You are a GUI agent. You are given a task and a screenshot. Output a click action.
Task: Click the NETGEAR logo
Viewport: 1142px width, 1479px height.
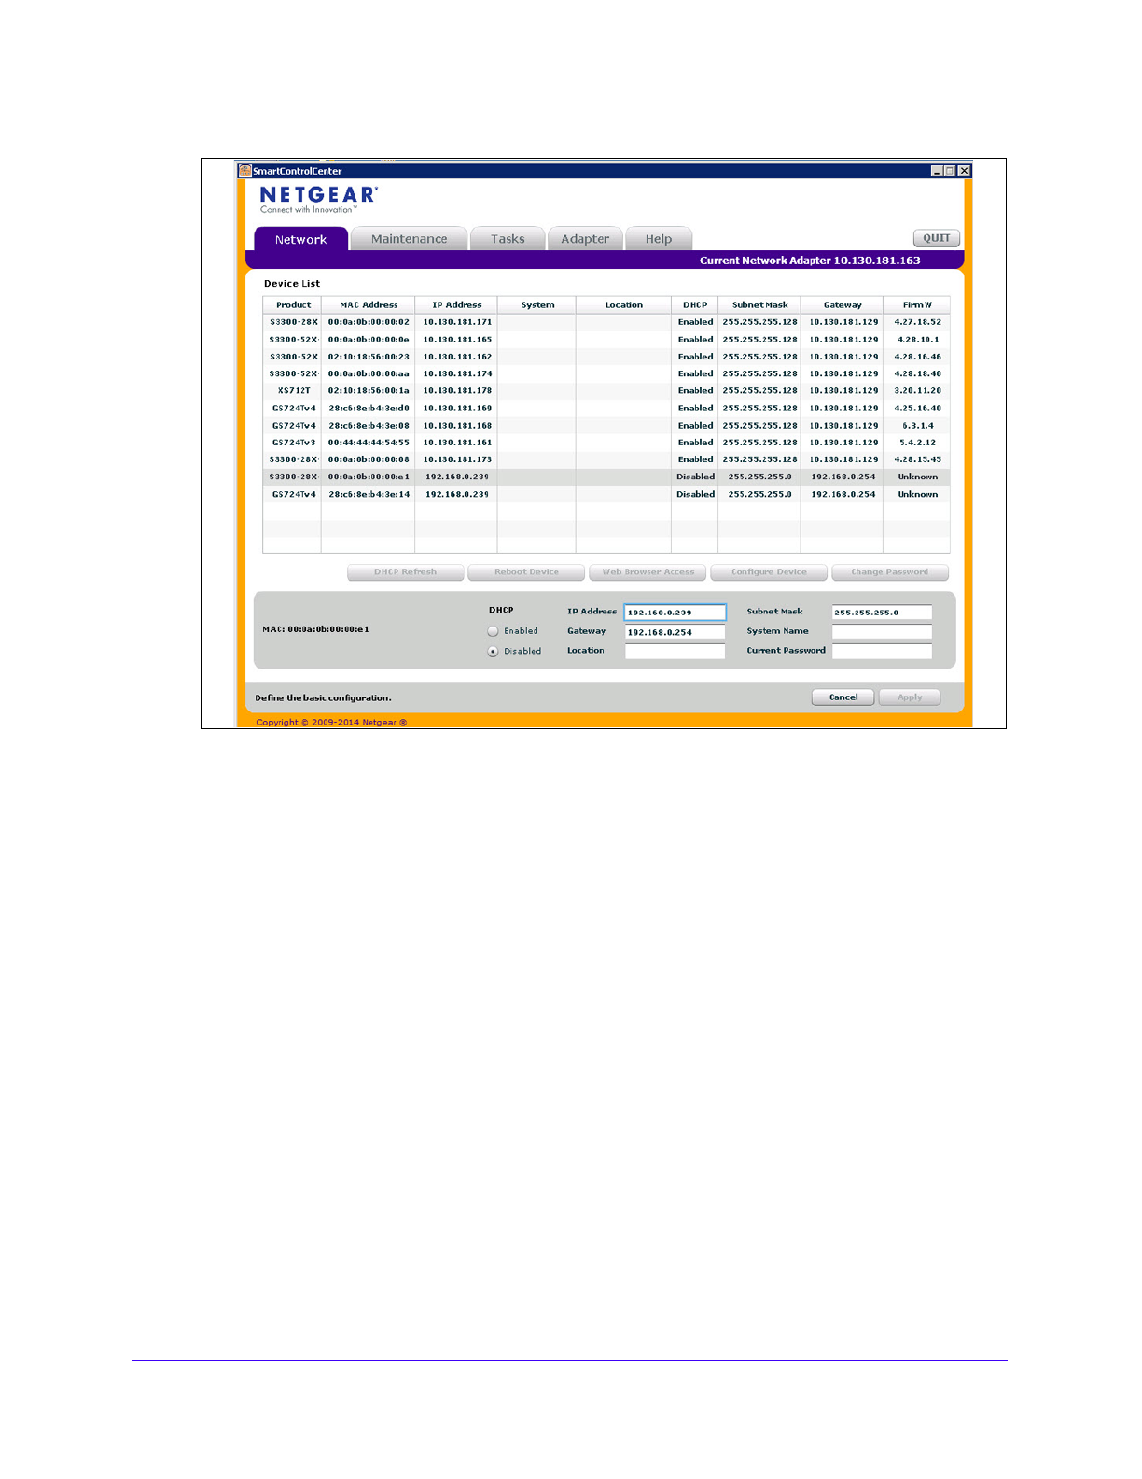(x=318, y=199)
